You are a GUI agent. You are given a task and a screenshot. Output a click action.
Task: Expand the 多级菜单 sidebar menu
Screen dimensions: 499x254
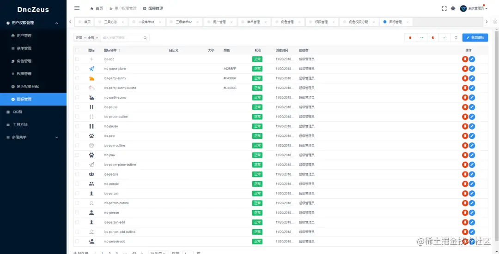(33, 137)
